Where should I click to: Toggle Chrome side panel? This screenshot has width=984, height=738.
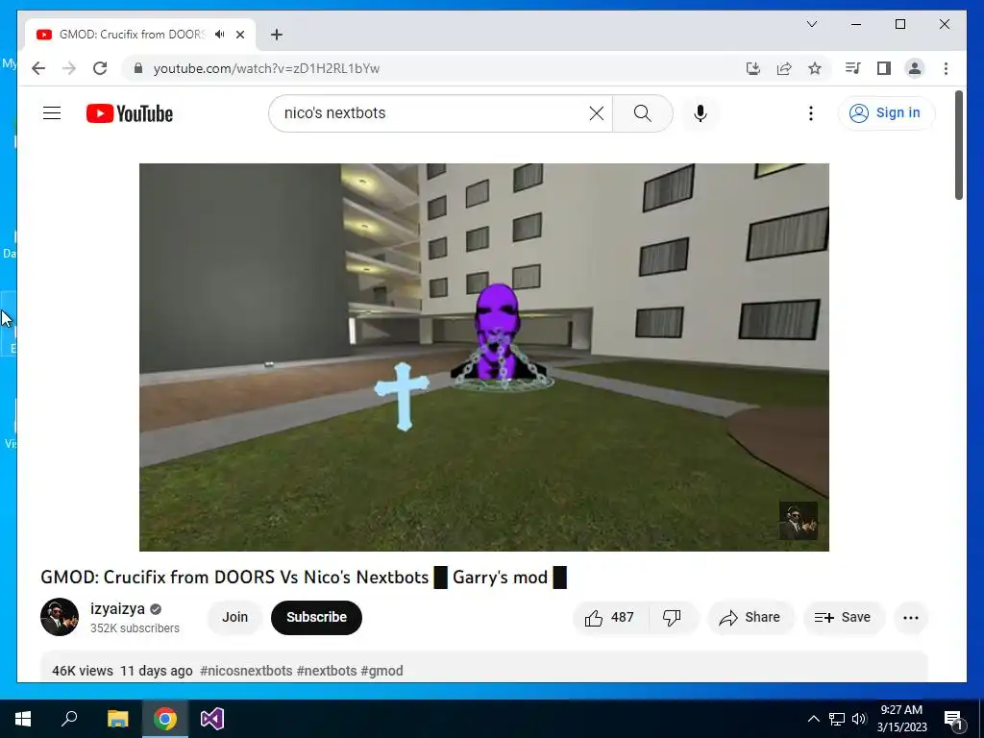tap(884, 68)
